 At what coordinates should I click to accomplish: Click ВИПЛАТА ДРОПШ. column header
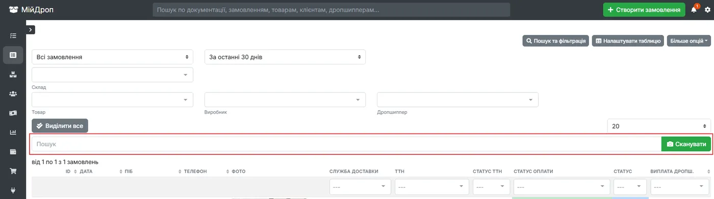pos(672,172)
